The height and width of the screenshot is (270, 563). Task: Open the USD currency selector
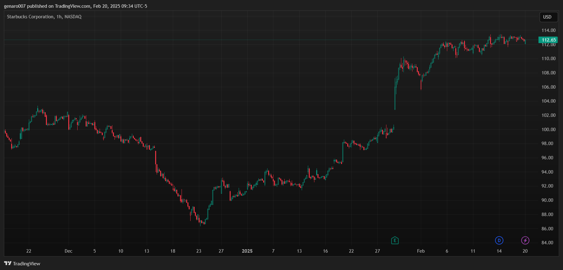[x=548, y=17]
